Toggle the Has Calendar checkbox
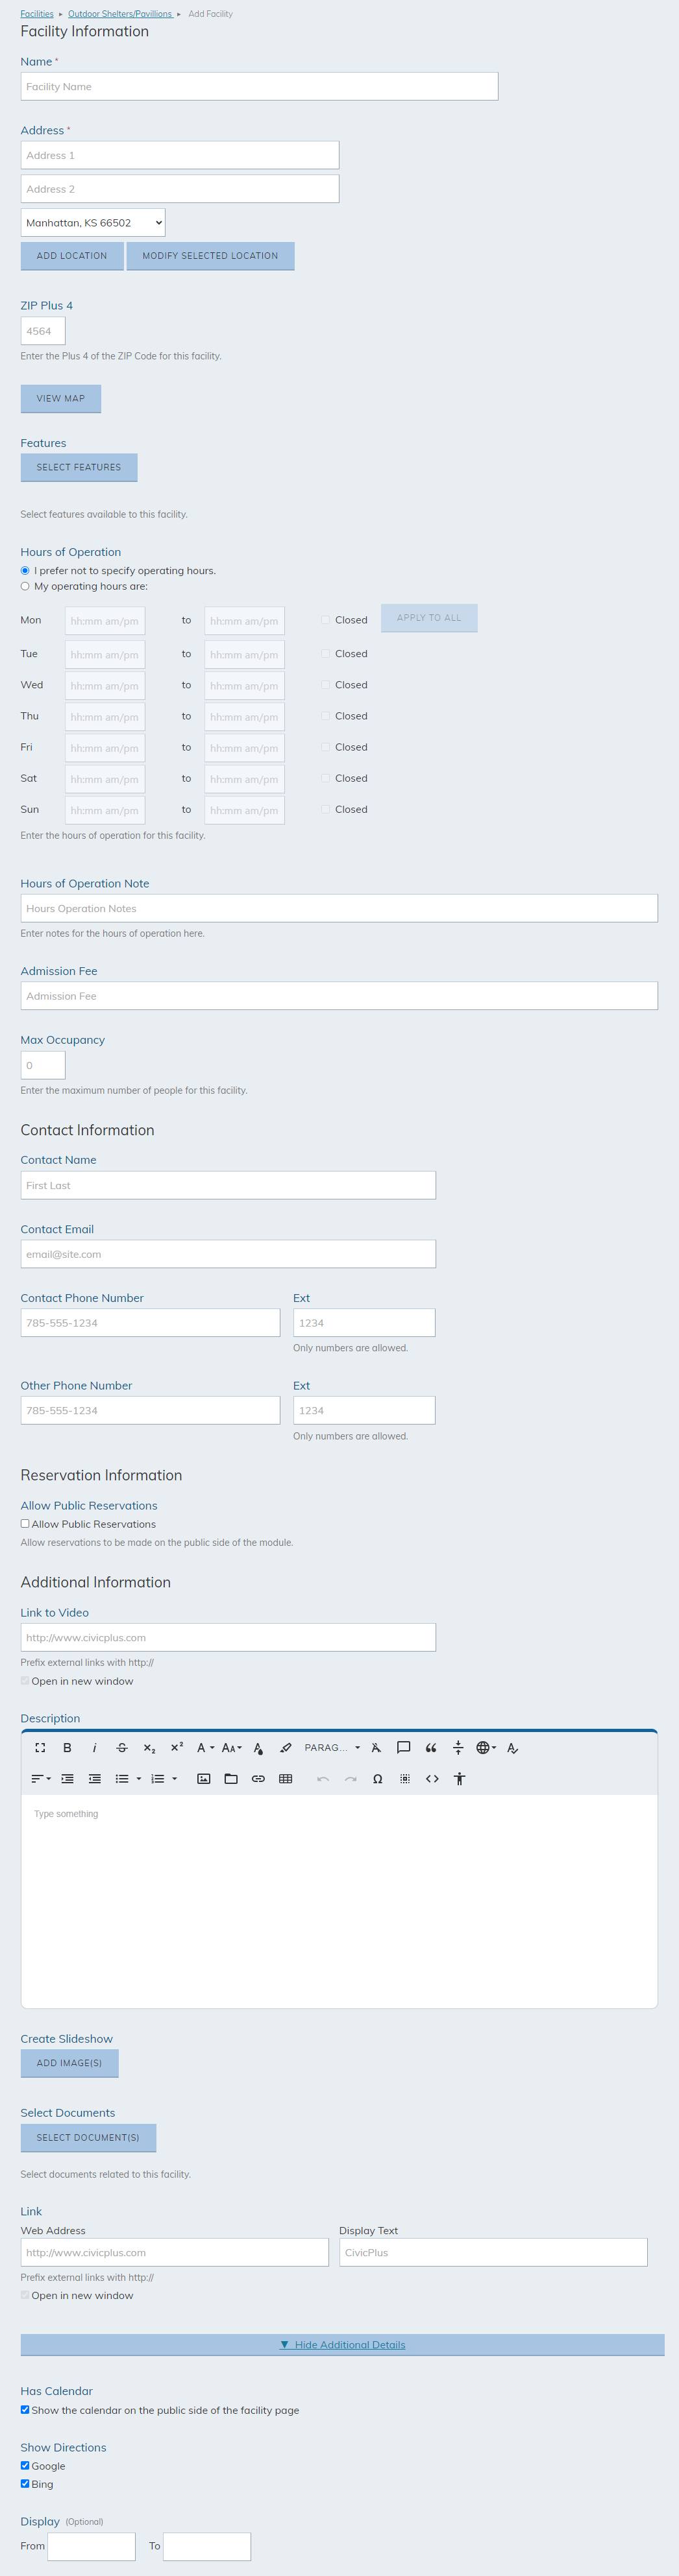 point(25,2410)
